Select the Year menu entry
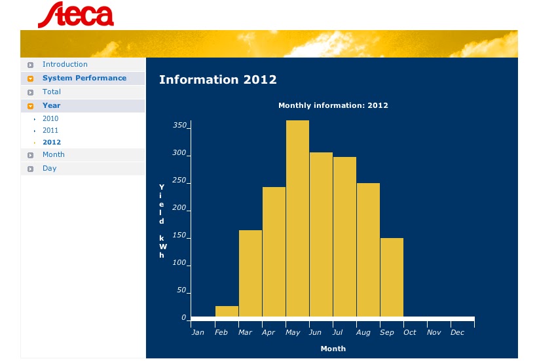Screen dimensions: 537x361 (51, 105)
